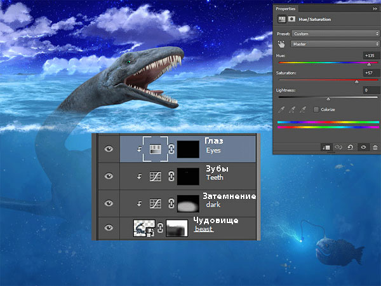This screenshot has width=381, height=286.
Task: Hide the Eyes layer
Action: [109, 149]
